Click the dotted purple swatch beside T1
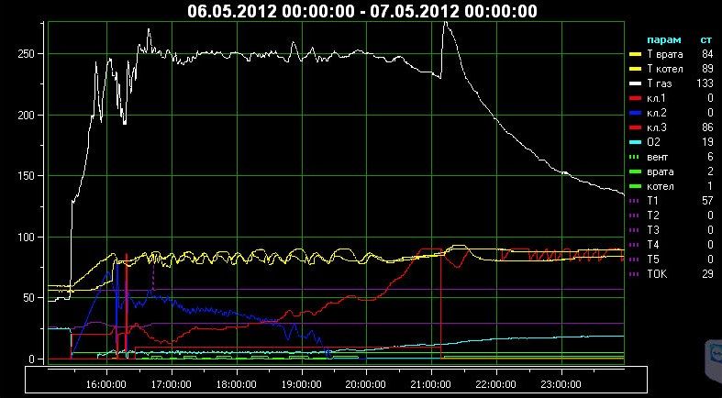Screen dimensions: 722x398 636,201
